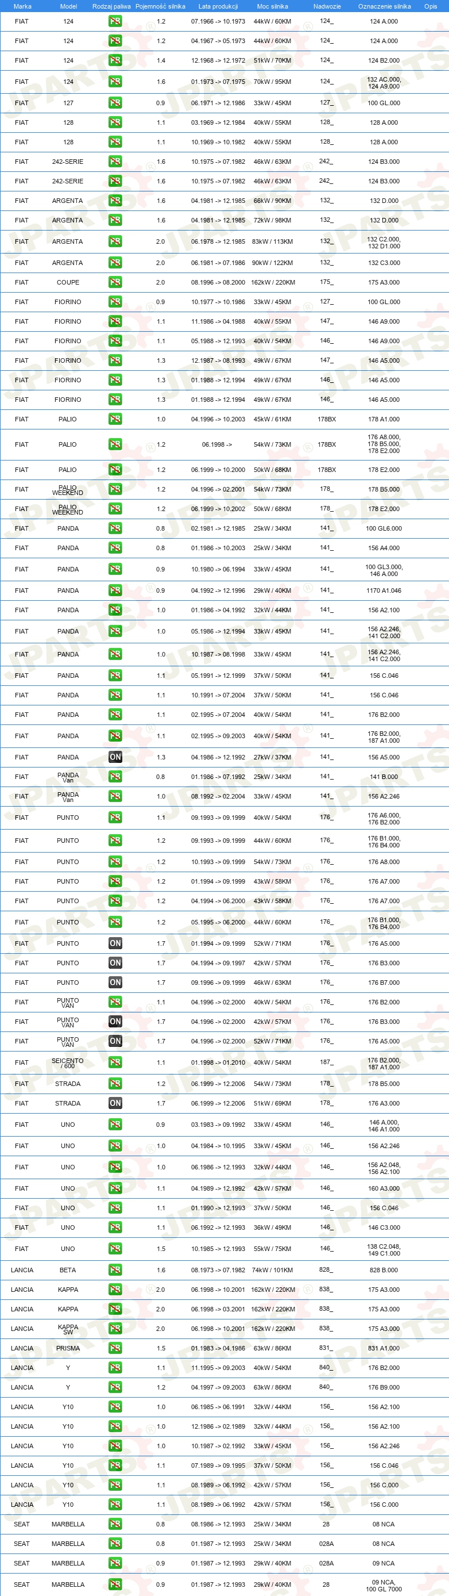The width and height of the screenshot is (449, 1596).
Task: Click the '55kW / 75KM' power cell
Action: (272, 1249)
